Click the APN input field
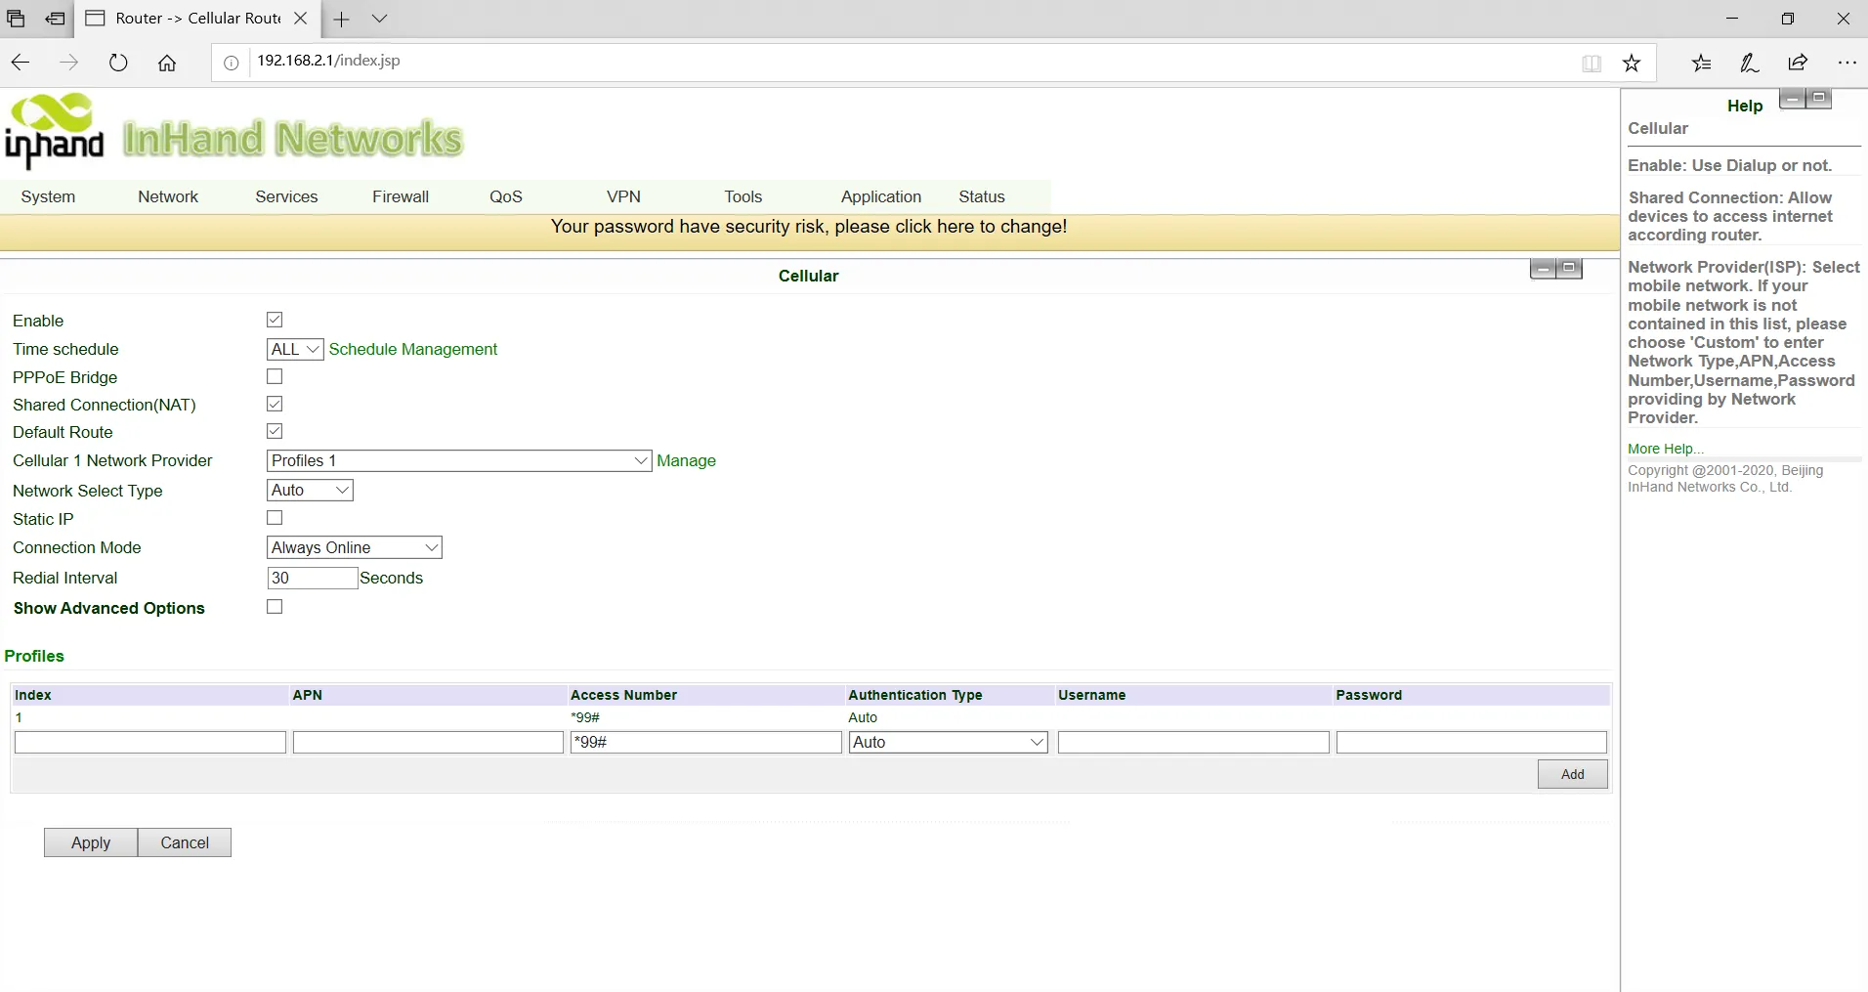 428,743
